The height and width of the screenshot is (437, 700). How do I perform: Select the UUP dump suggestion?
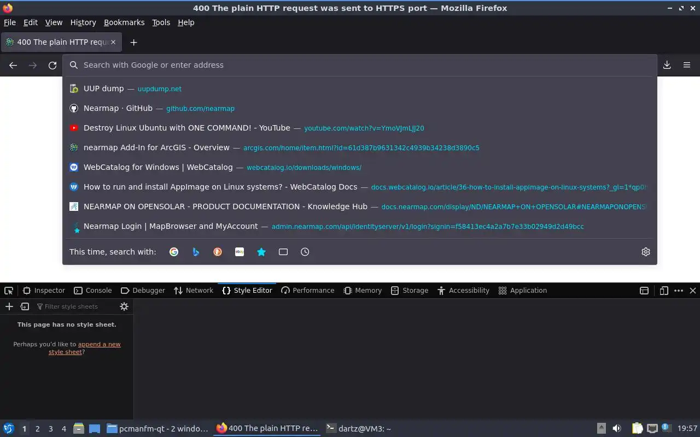(360, 88)
